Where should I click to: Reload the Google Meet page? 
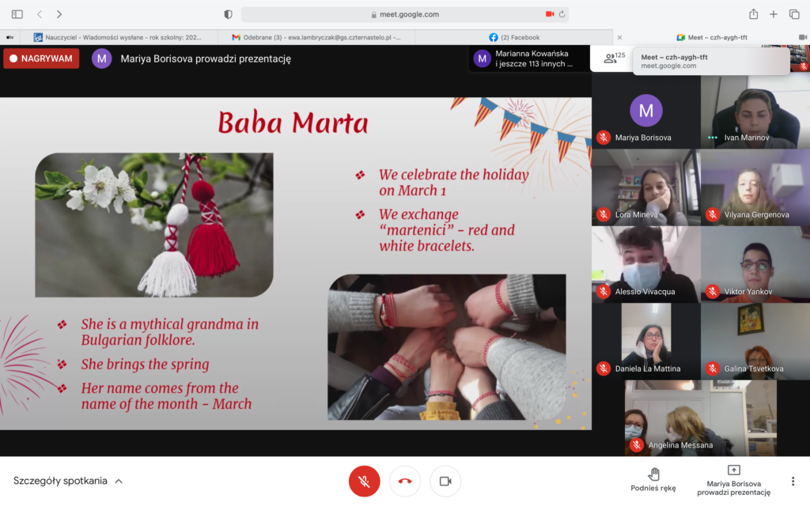(x=562, y=14)
